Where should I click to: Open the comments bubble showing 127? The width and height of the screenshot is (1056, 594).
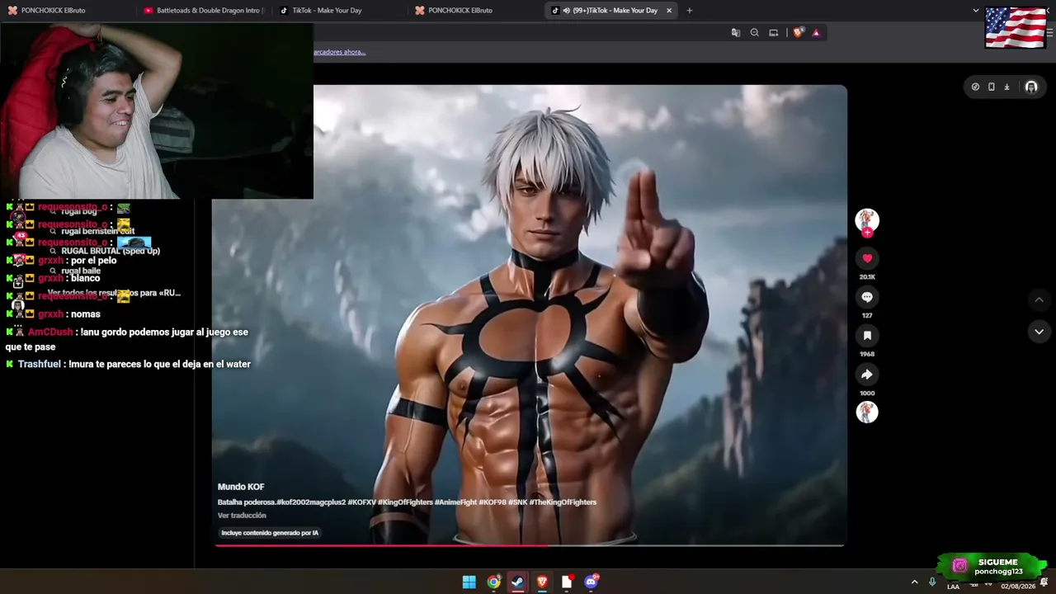click(x=867, y=297)
